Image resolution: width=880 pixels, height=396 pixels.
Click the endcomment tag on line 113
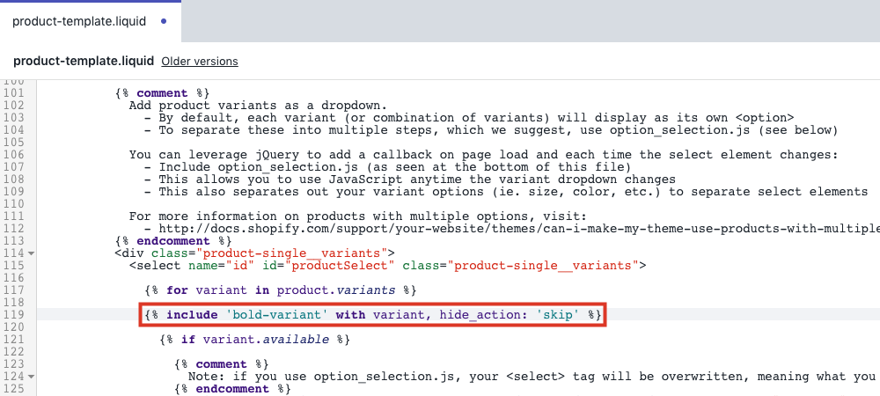pos(172,240)
